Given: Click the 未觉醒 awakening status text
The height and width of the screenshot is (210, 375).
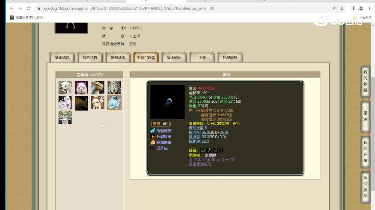Looking at the screenshot, I should pyautogui.click(x=210, y=155).
